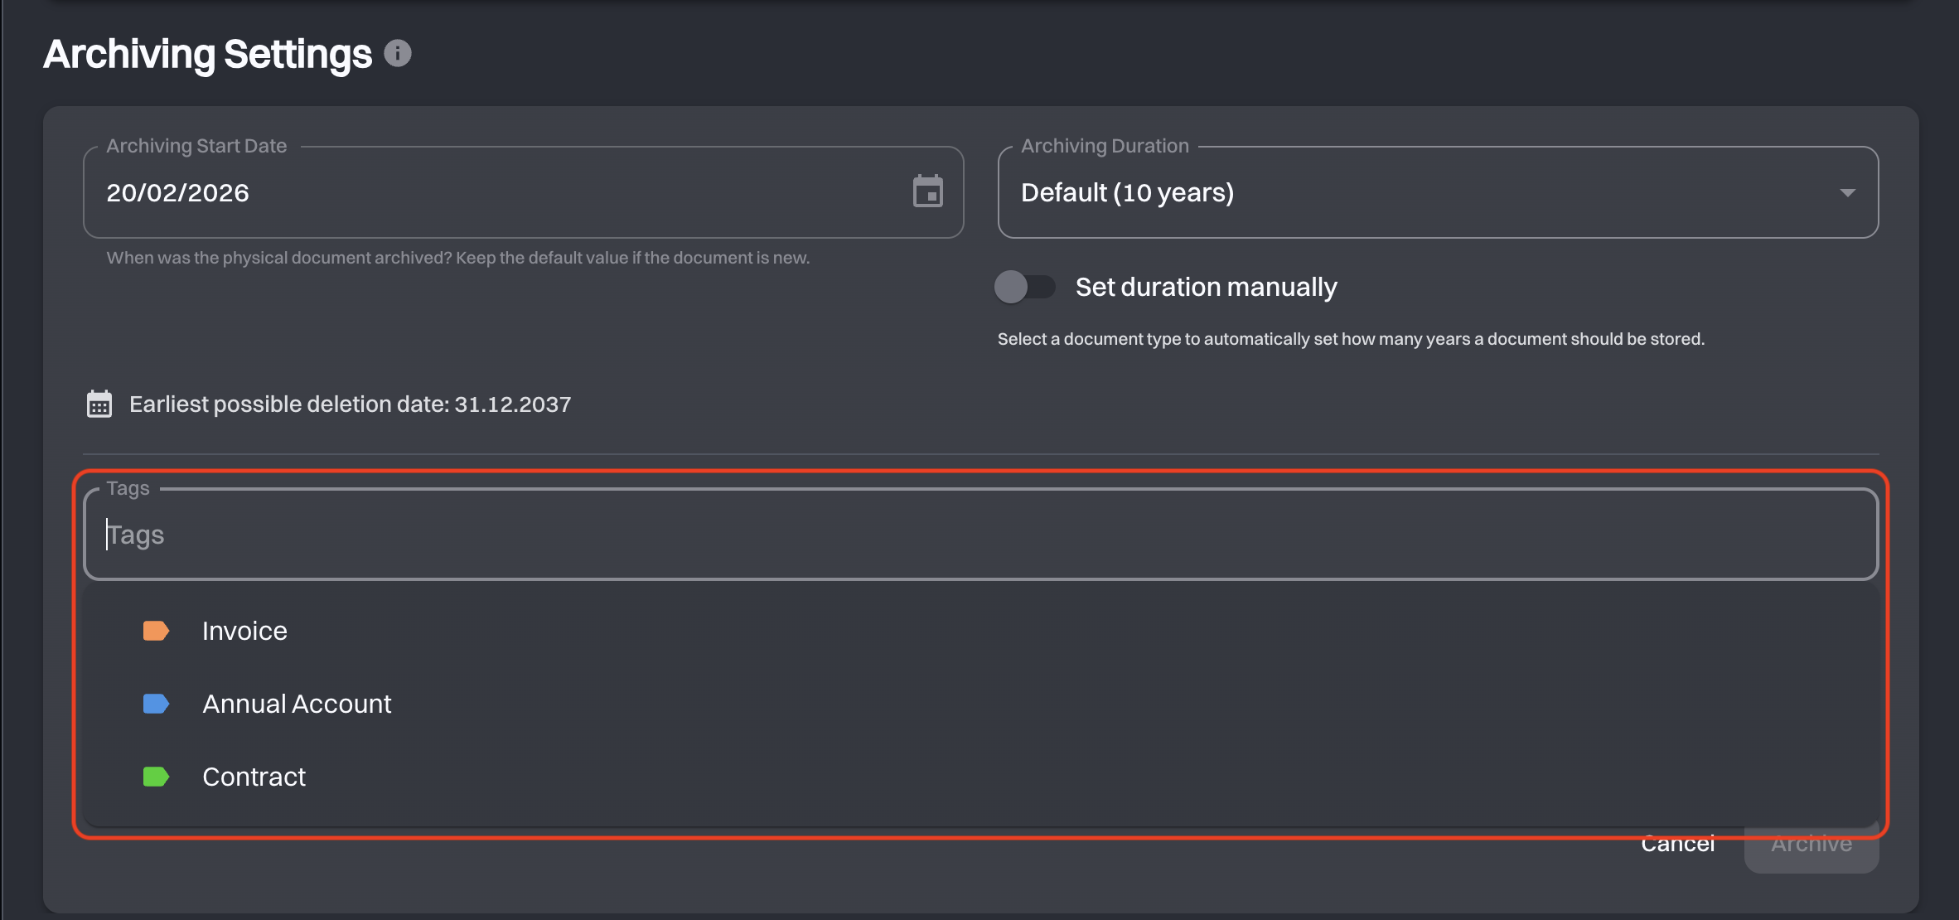This screenshot has width=1959, height=920.
Task: Click the green Contract tag icon
Action: [156, 777]
